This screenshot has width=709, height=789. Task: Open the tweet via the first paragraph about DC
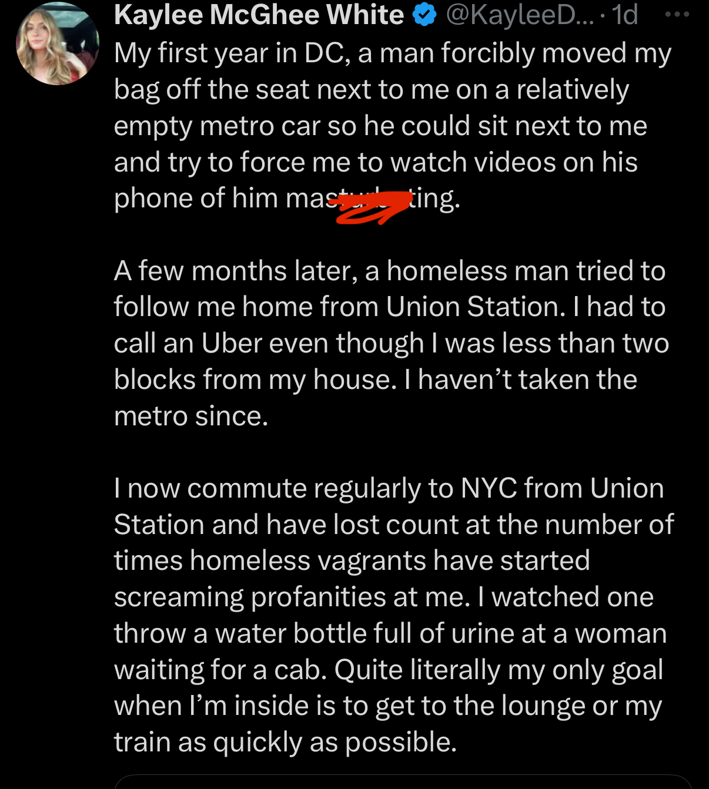[x=392, y=126]
